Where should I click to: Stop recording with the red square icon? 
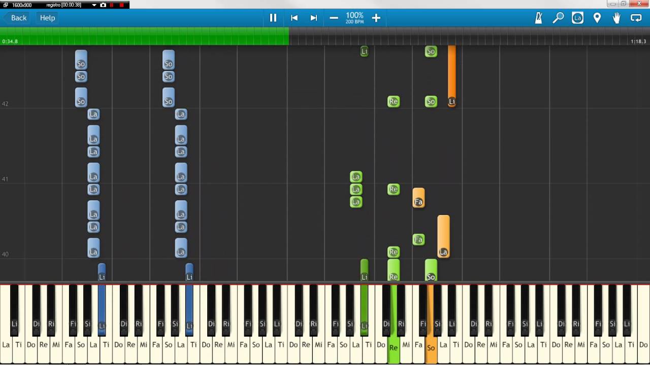(121, 5)
